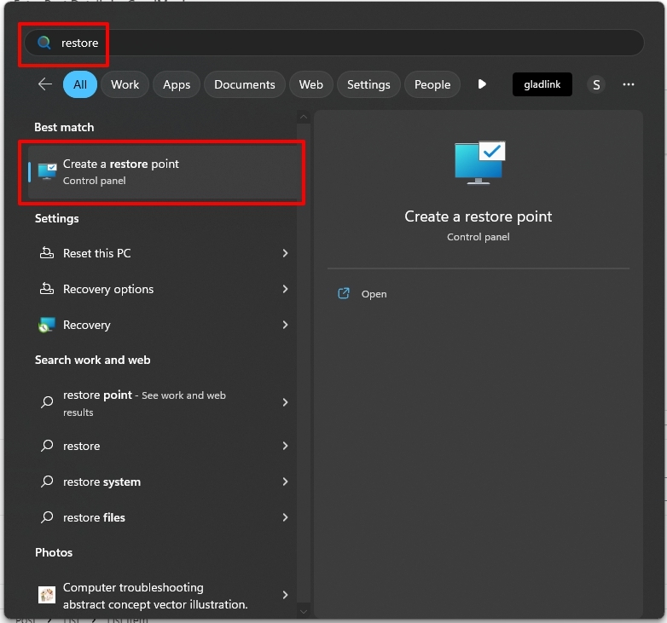
Task: Select the restore files suggestion
Action: click(x=163, y=517)
